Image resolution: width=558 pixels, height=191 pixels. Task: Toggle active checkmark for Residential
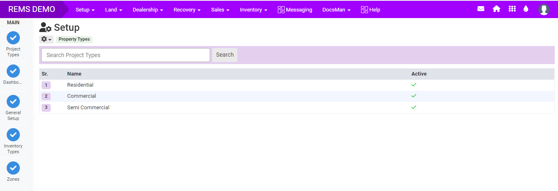click(x=414, y=85)
